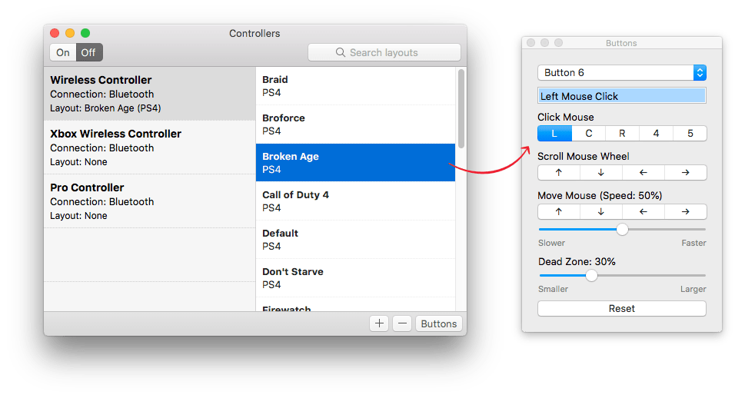Click the Slower label
The height and width of the screenshot is (398, 735).
(x=552, y=243)
